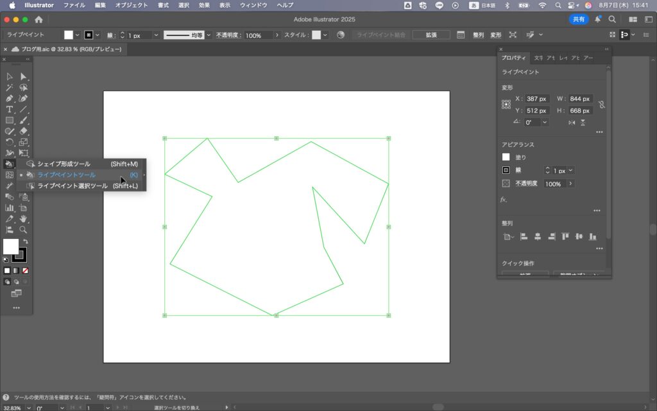Set paint mode to Color

pos(7,270)
